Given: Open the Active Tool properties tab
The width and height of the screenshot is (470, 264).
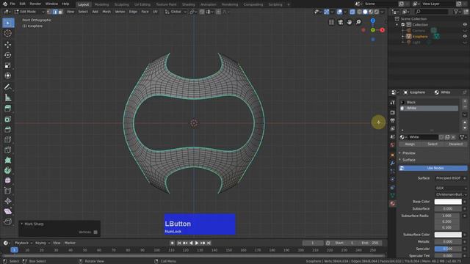Looking at the screenshot, I should coord(392,103).
